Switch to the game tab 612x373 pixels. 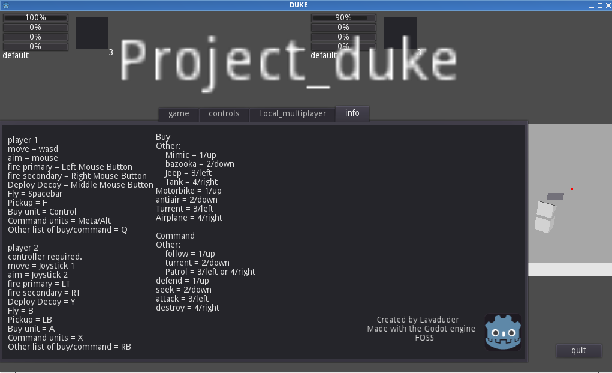click(x=178, y=113)
